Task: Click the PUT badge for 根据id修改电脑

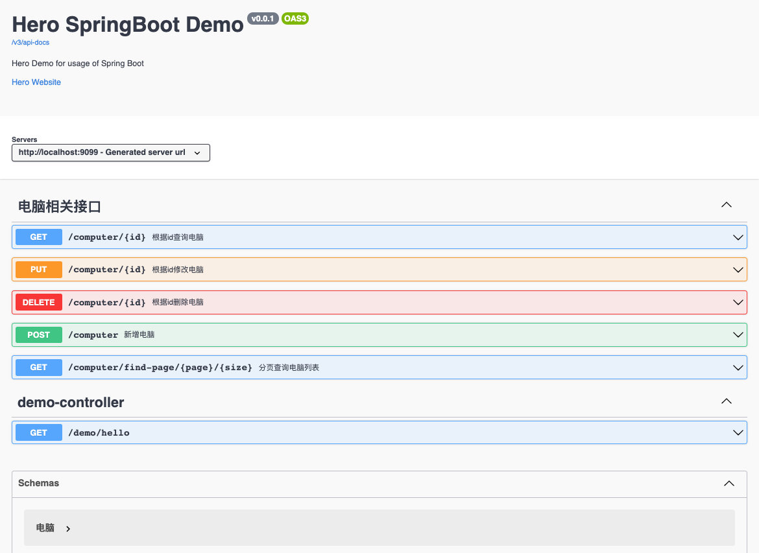Action: click(x=39, y=270)
